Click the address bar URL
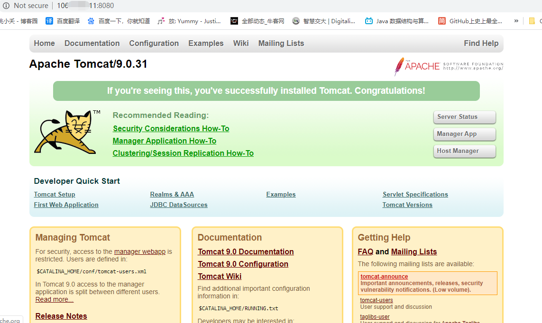542x323 pixels. pos(85,6)
